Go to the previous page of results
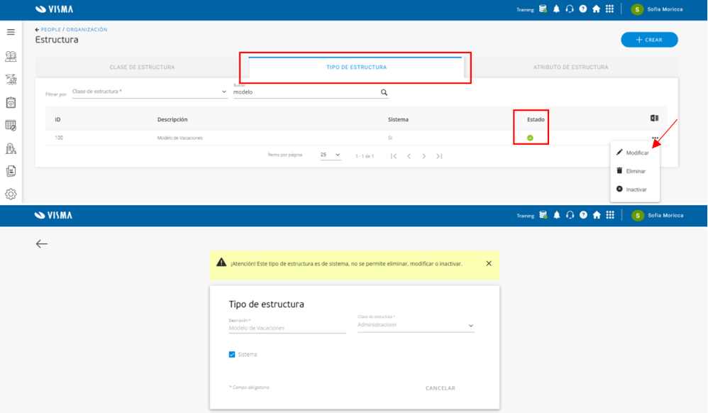 coord(409,156)
